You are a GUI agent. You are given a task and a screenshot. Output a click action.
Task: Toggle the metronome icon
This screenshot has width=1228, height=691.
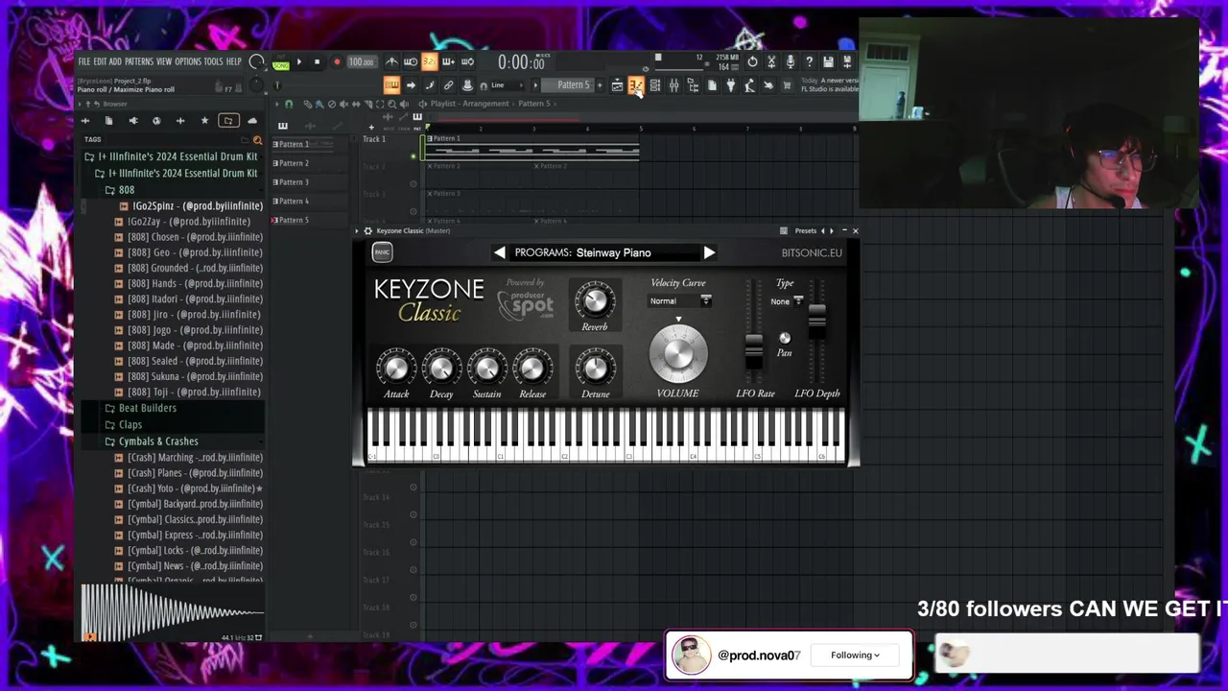click(391, 62)
